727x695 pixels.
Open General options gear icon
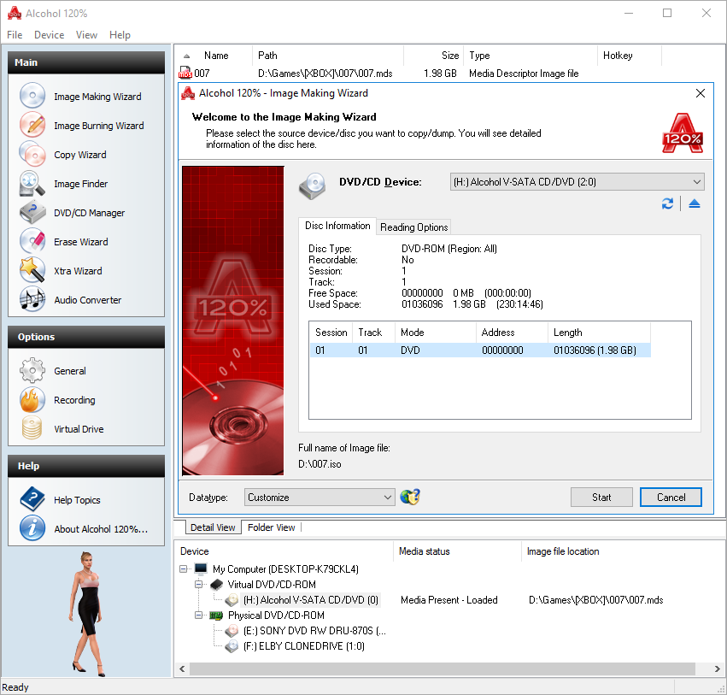click(x=32, y=371)
